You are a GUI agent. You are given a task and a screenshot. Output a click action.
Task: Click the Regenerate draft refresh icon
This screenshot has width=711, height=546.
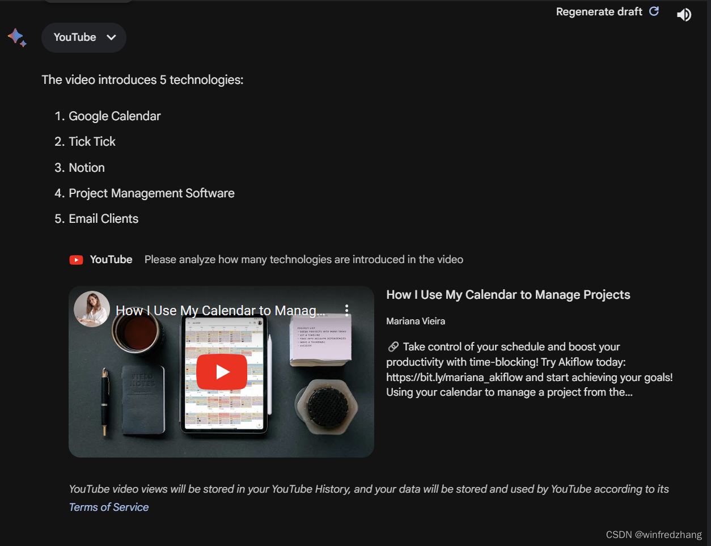[x=654, y=11]
